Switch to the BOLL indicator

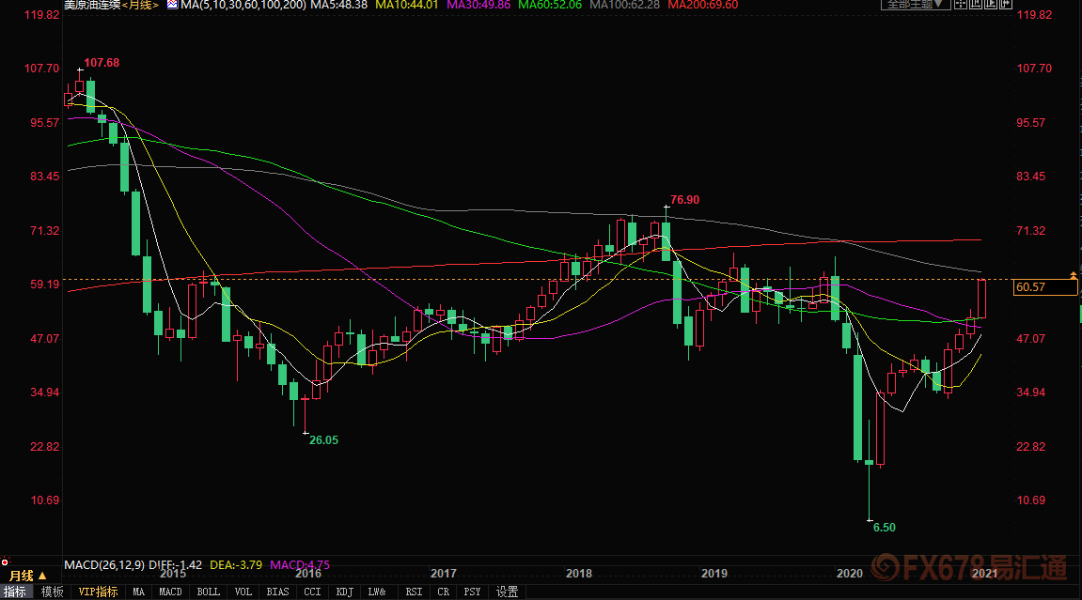[209, 592]
